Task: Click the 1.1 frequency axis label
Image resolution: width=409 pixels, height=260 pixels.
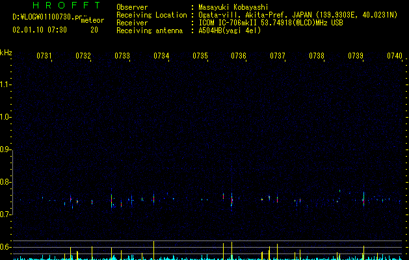Action: tap(5, 84)
